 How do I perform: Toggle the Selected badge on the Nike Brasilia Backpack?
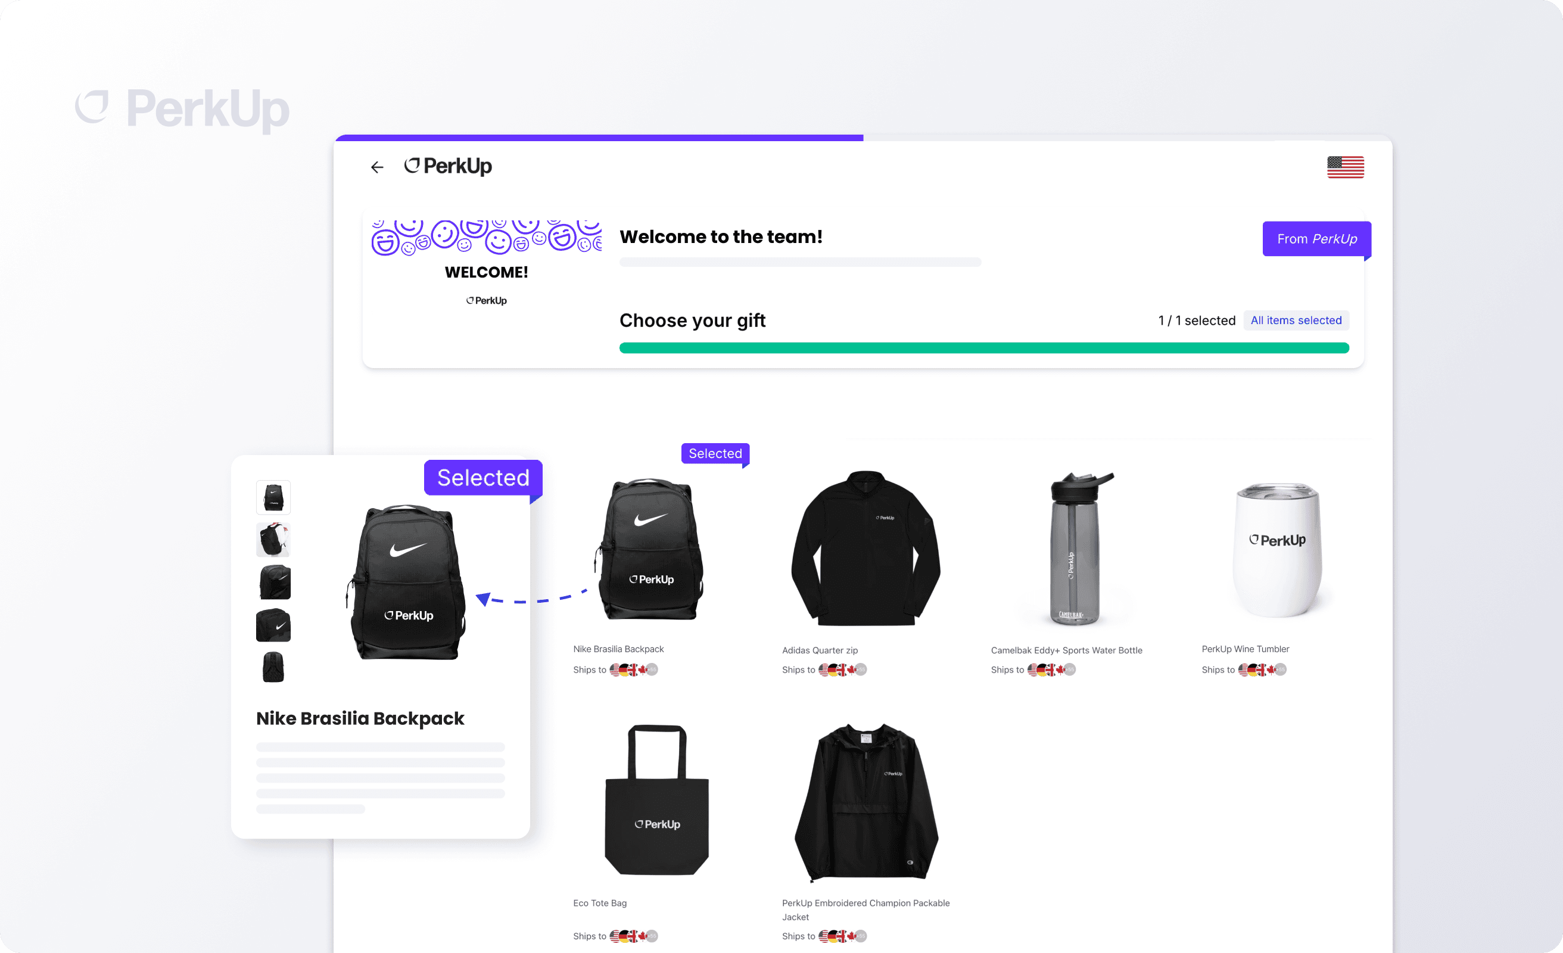pyautogui.click(x=715, y=454)
